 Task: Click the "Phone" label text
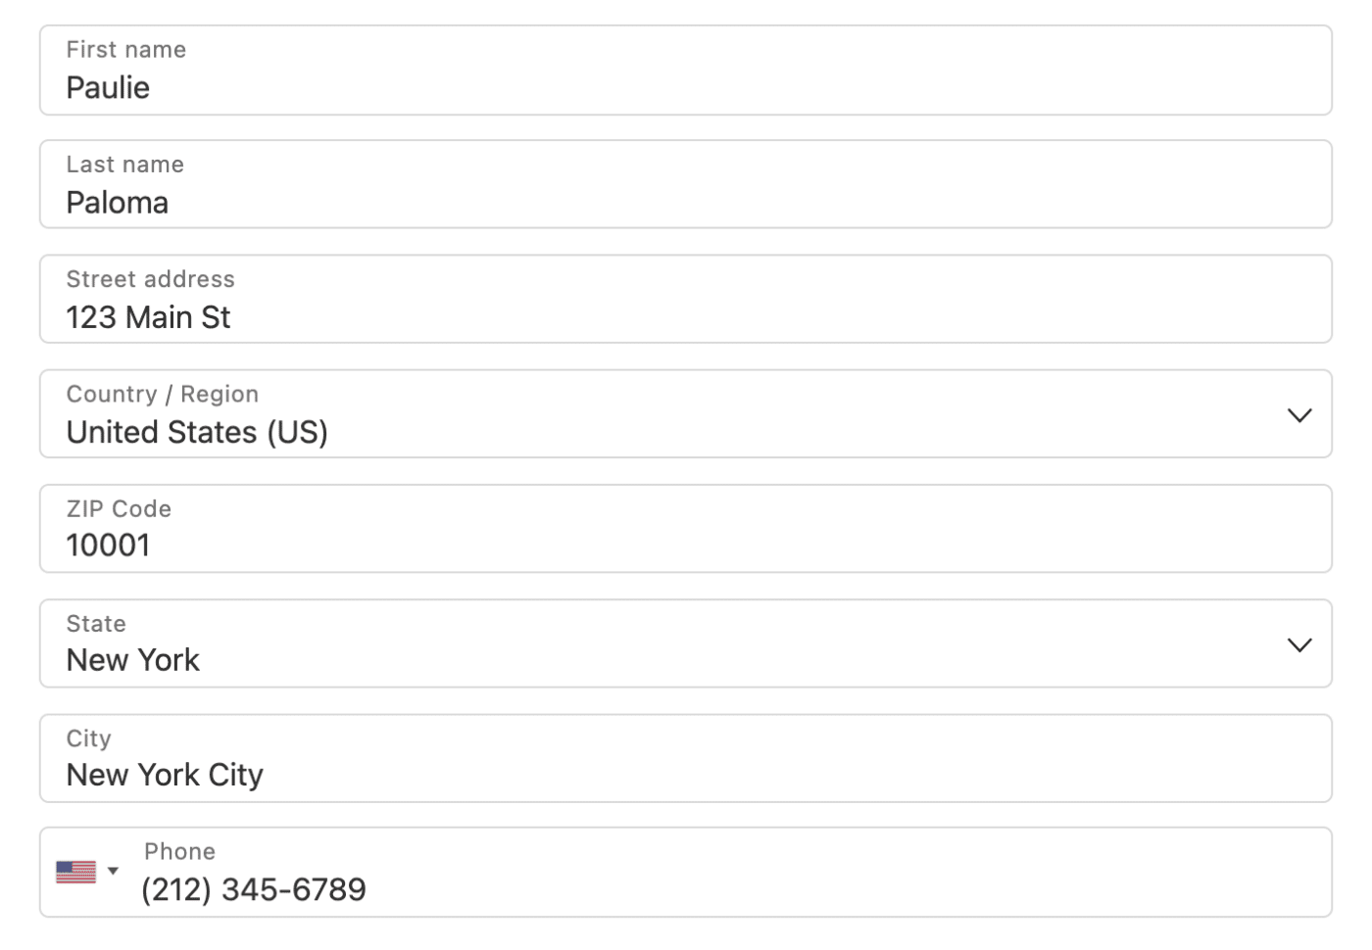pyautogui.click(x=179, y=851)
